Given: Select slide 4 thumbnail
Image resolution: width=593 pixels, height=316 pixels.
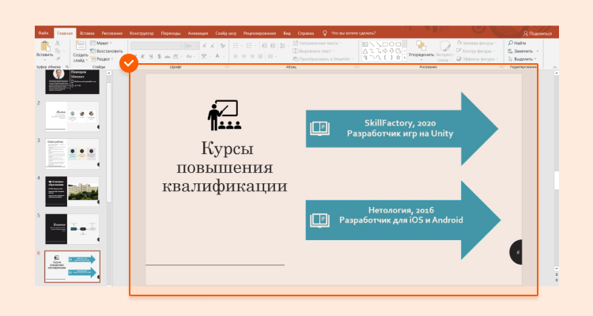Looking at the screenshot, I should click(72, 191).
